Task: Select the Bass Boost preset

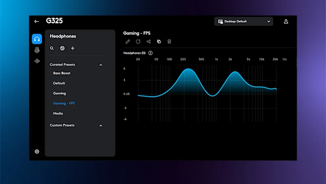Action: pos(62,73)
